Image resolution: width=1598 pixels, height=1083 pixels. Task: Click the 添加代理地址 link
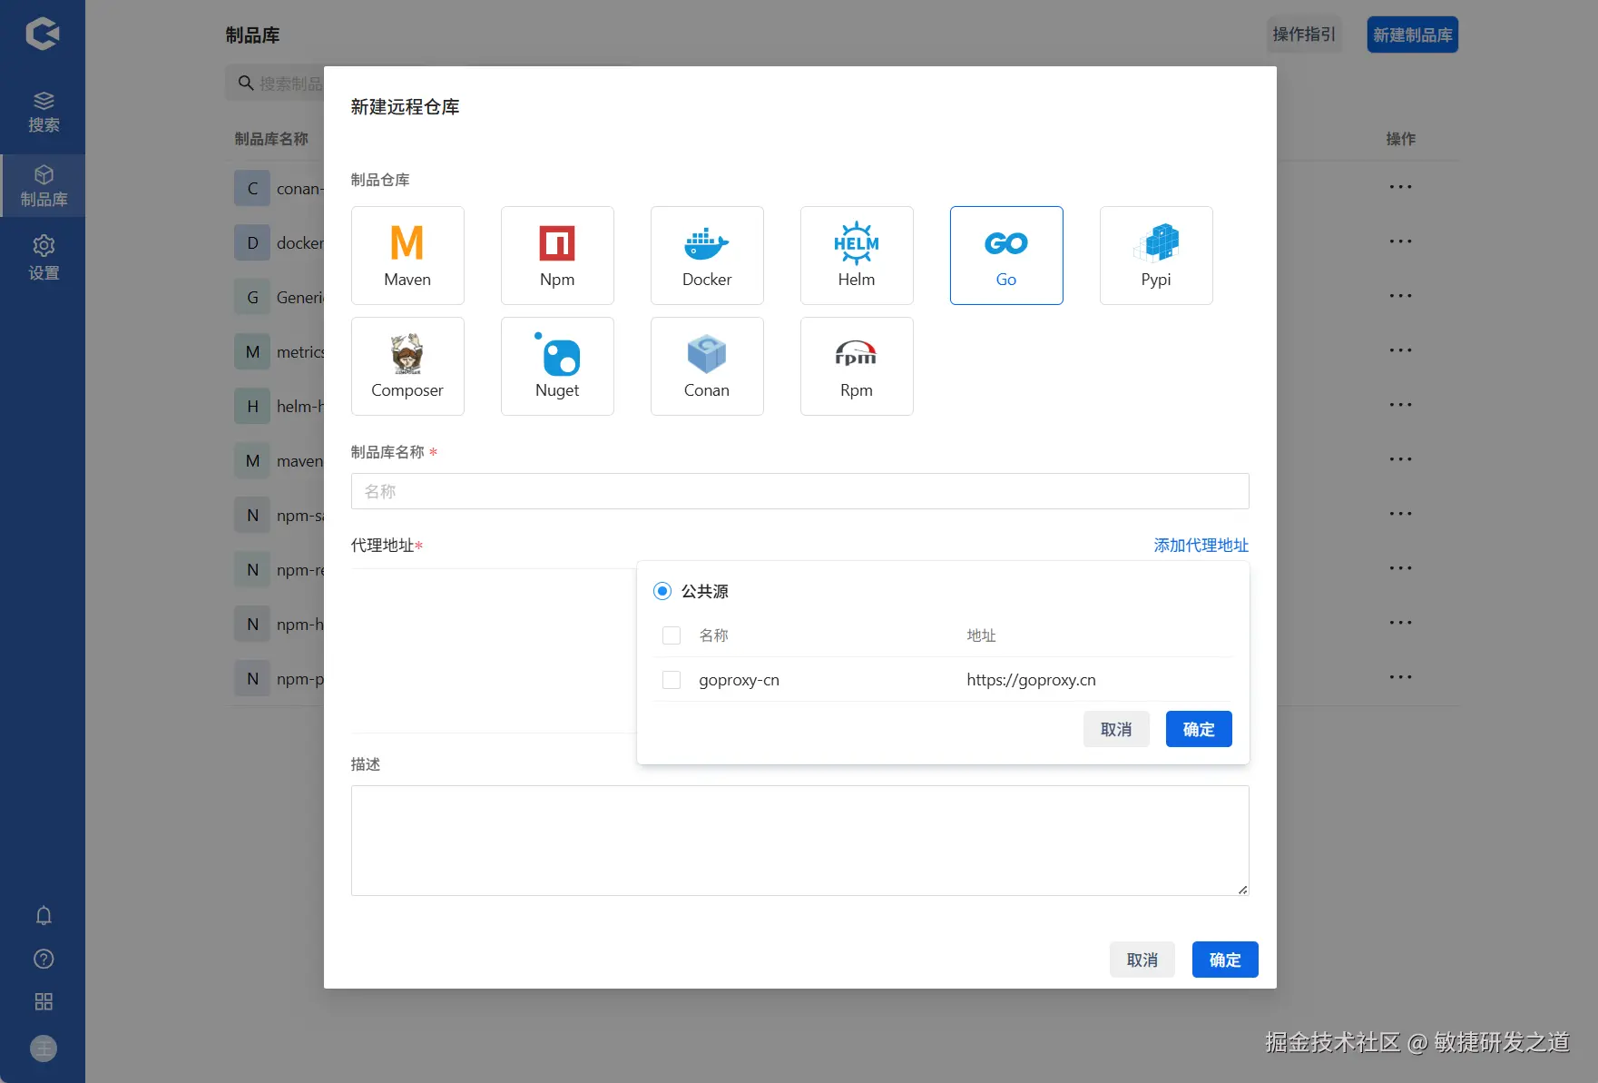point(1201,545)
